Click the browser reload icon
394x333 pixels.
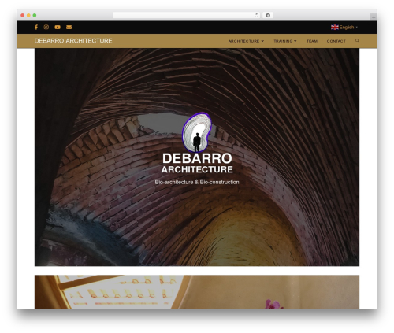256,15
